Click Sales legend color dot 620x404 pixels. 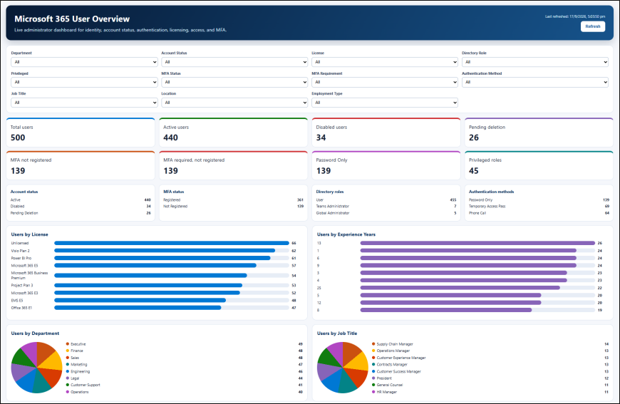[x=68, y=358]
